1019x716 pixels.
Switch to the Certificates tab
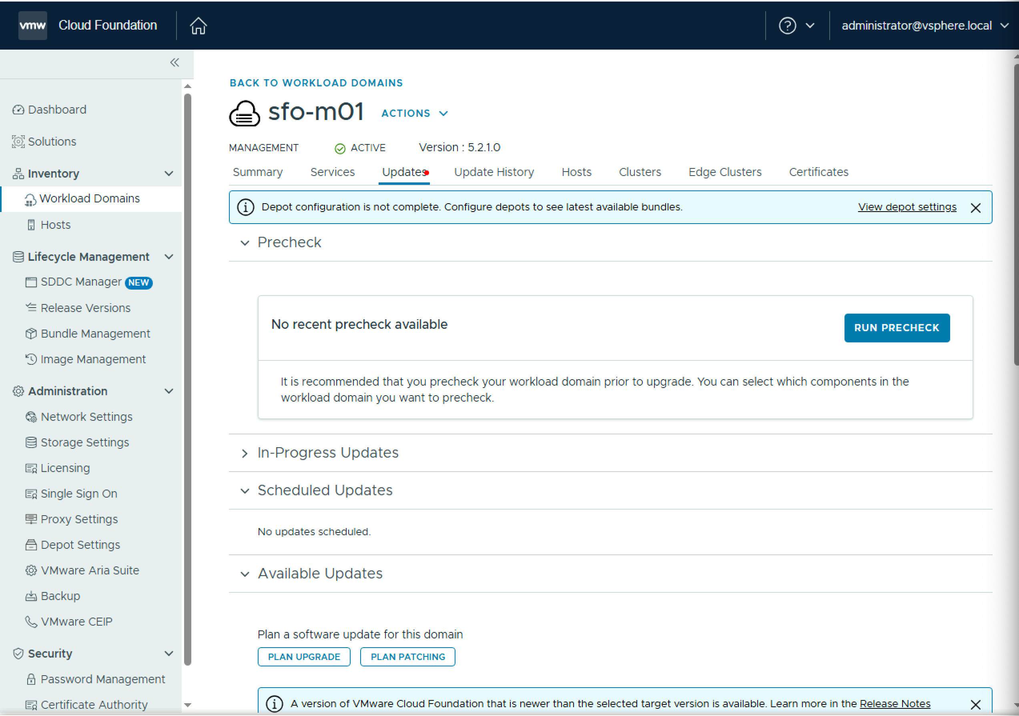[818, 172]
